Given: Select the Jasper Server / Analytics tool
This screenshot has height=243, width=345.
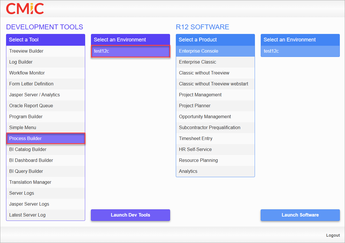Looking at the screenshot, I should (x=45, y=95).
